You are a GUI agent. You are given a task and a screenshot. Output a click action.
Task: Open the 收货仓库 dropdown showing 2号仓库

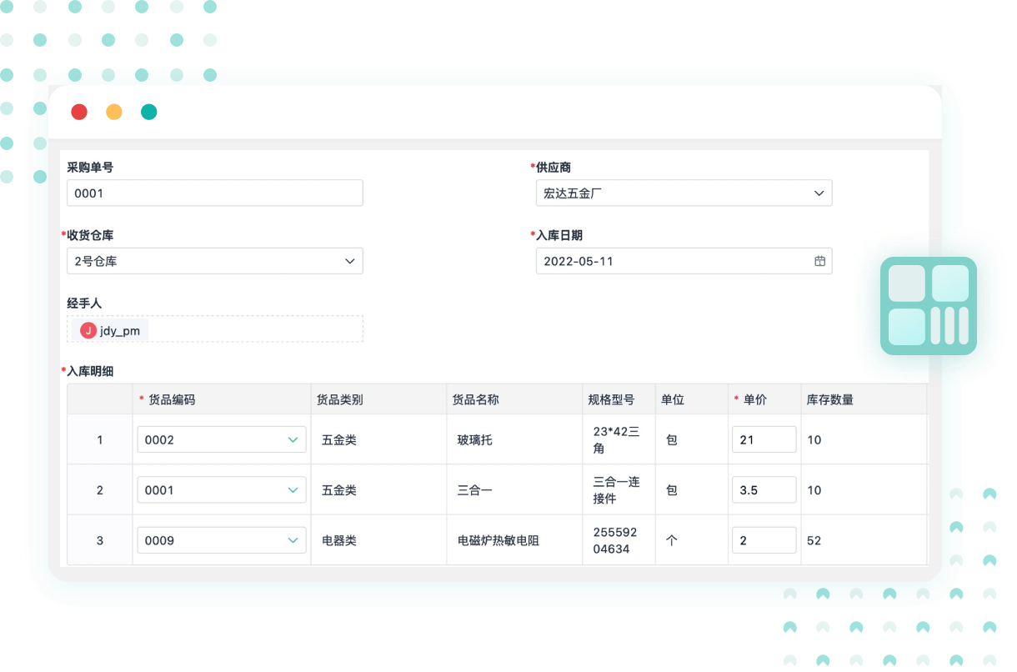[x=215, y=261]
